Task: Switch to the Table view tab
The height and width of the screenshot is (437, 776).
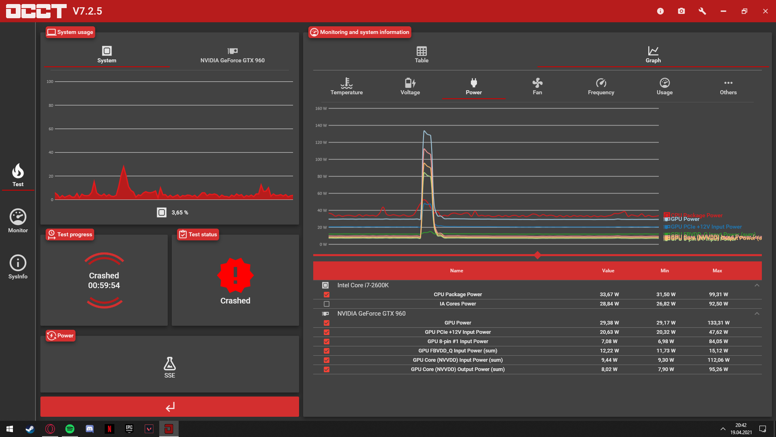Action: click(x=422, y=55)
